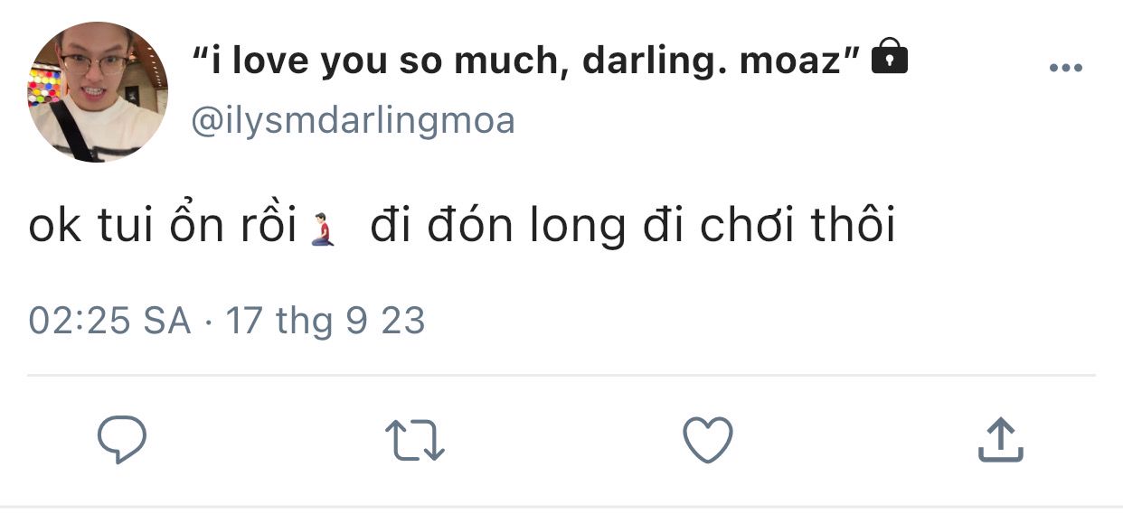
Task: Click the reply speech bubble icon
Action: tap(122, 440)
